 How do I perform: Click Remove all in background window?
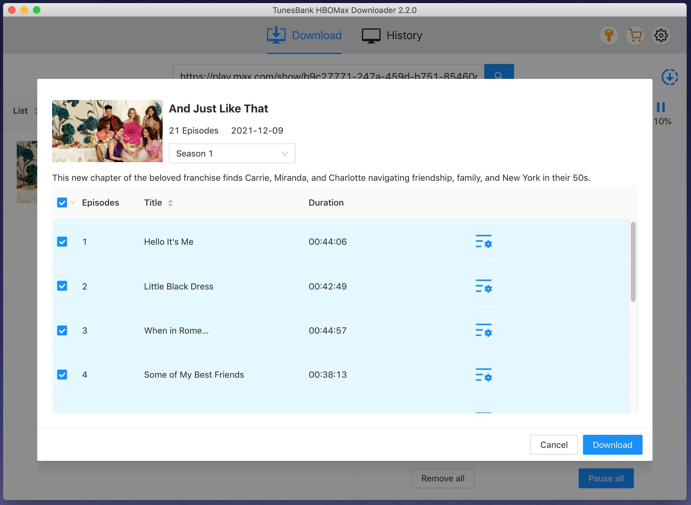click(x=443, y=478)
